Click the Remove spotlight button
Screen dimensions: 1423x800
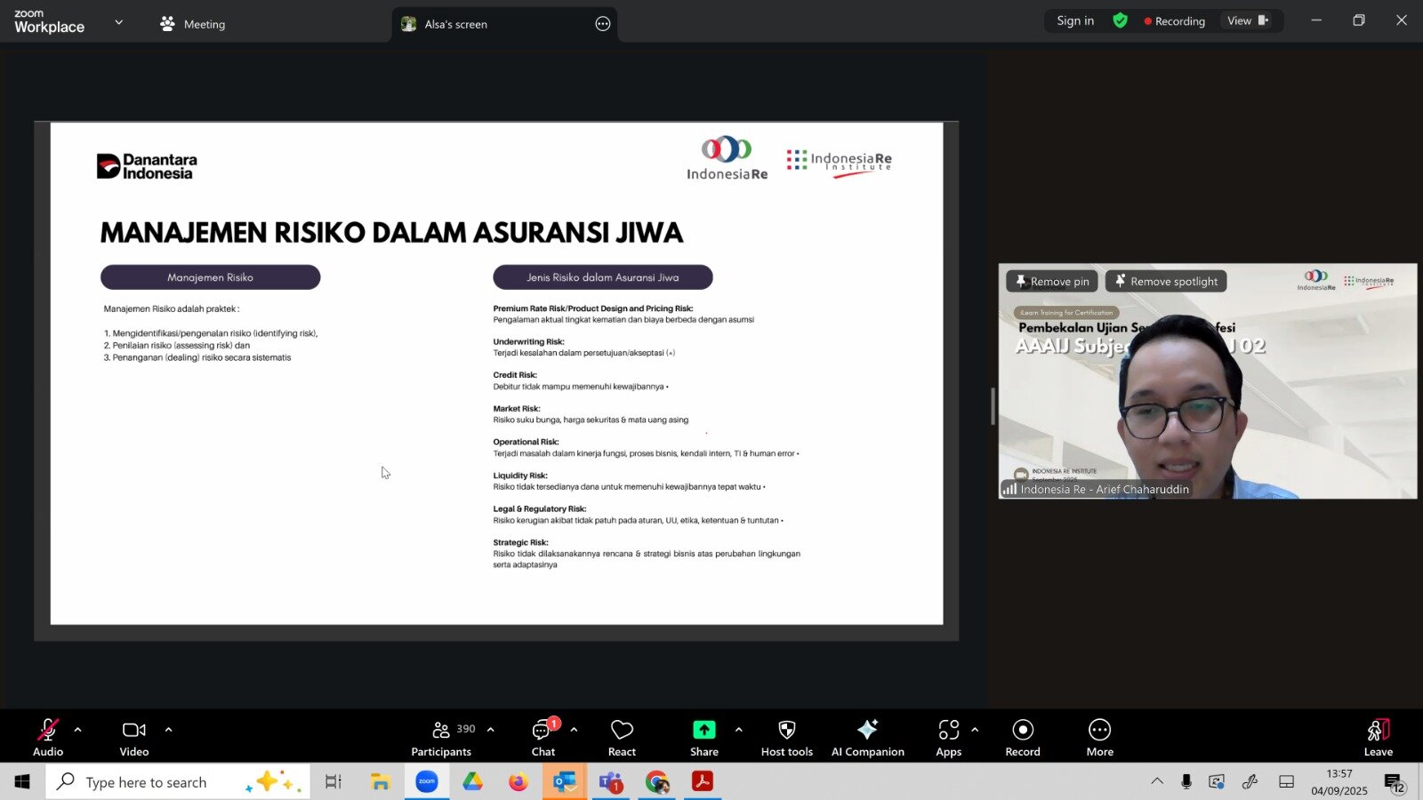click(1166, 282)
